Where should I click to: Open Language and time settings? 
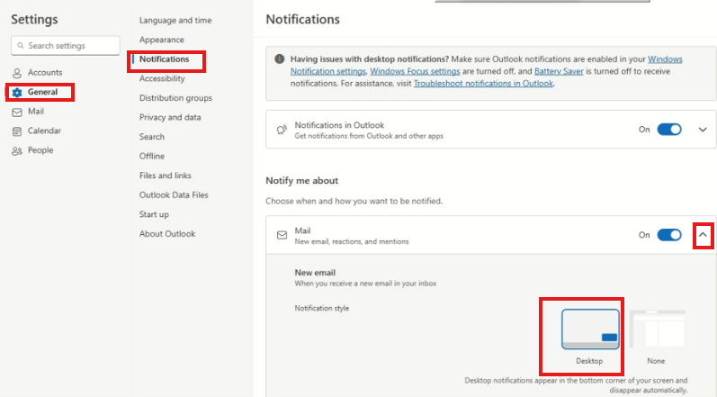175,20
